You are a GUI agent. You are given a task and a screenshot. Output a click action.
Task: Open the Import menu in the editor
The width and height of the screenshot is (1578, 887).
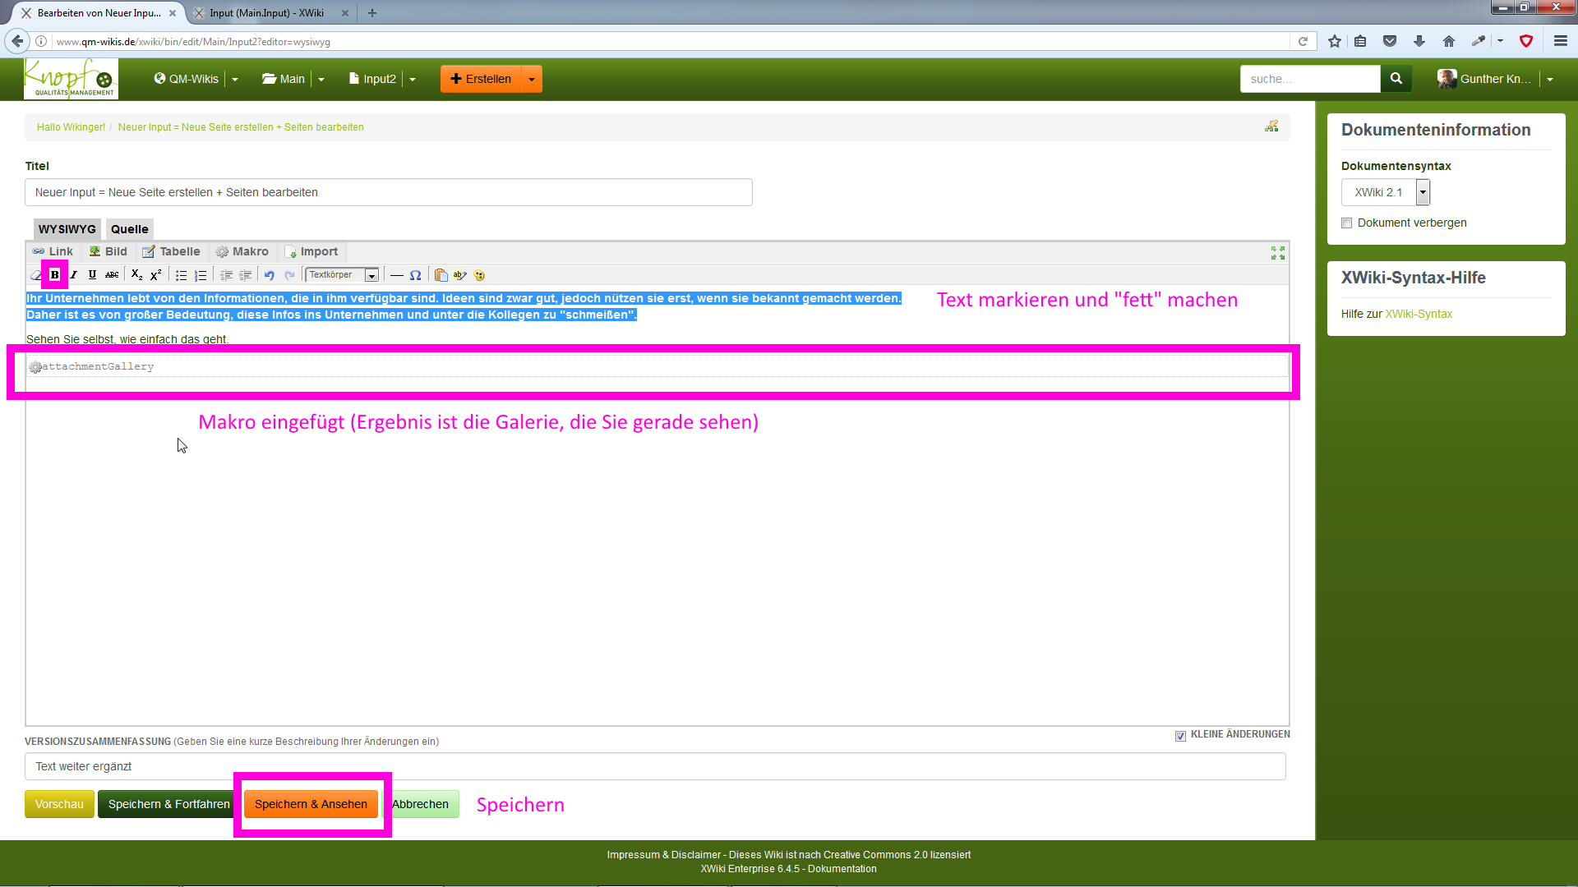tap(311, 252)
